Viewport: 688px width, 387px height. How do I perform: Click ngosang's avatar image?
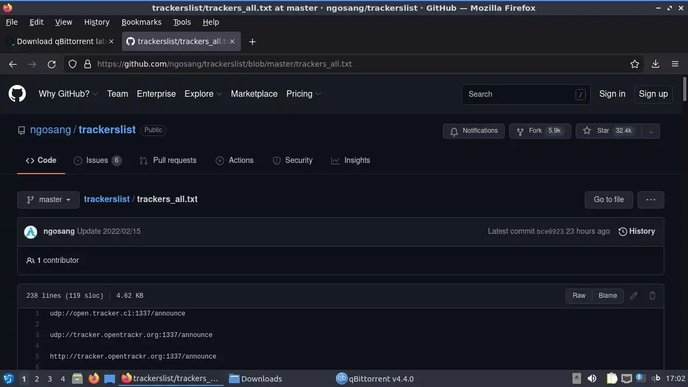(31, 231)
